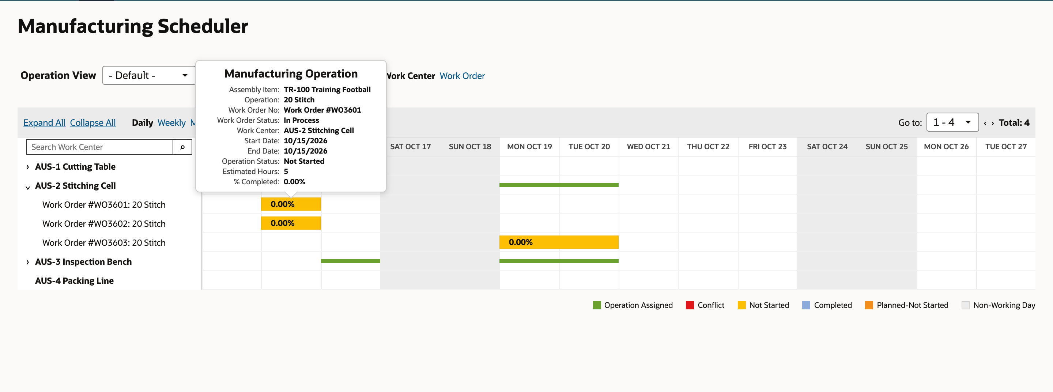
Task: Select WO3602 yellow 0.00% bar
Action: 291,223
